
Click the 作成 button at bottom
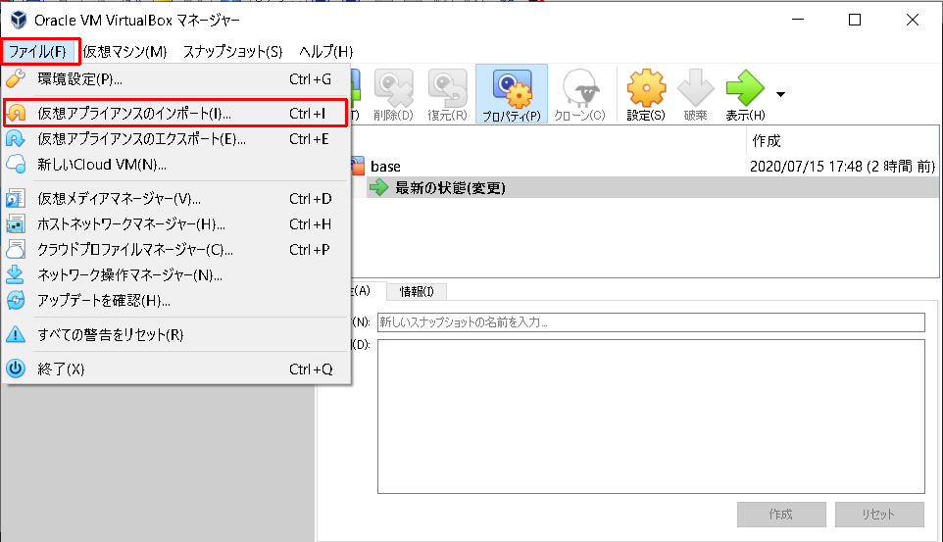[781, 515]
